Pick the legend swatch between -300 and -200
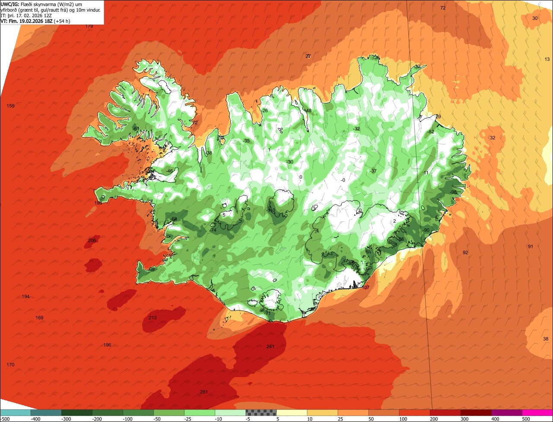Viewport: 553px width, 422px height. point(77,413)
